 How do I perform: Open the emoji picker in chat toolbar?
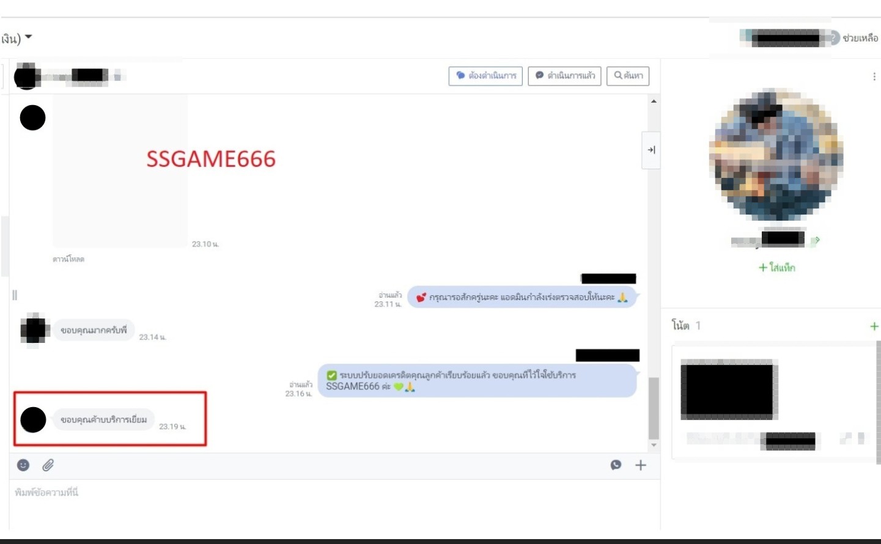click(x=23, y=465)
